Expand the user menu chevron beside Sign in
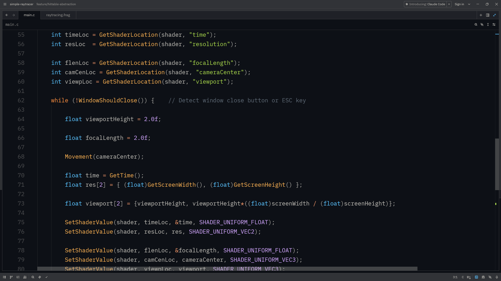Image resolution: width=501 pixels, height=281 pixels. pos(469,4)
